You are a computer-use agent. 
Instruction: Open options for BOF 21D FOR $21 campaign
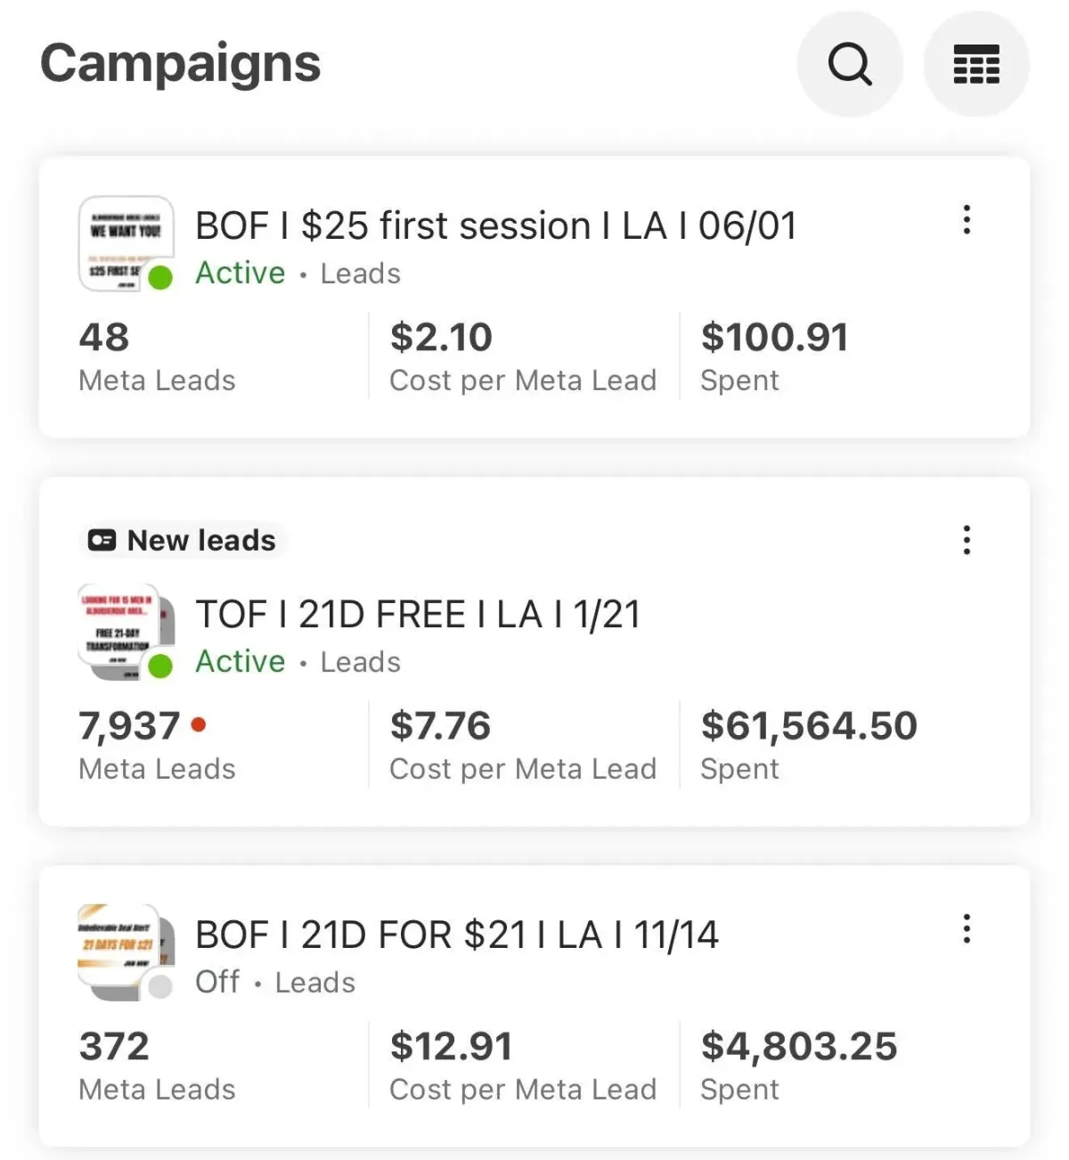pos(967,929)
